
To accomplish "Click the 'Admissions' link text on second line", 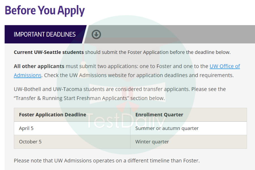I will [x=27, y=75].
